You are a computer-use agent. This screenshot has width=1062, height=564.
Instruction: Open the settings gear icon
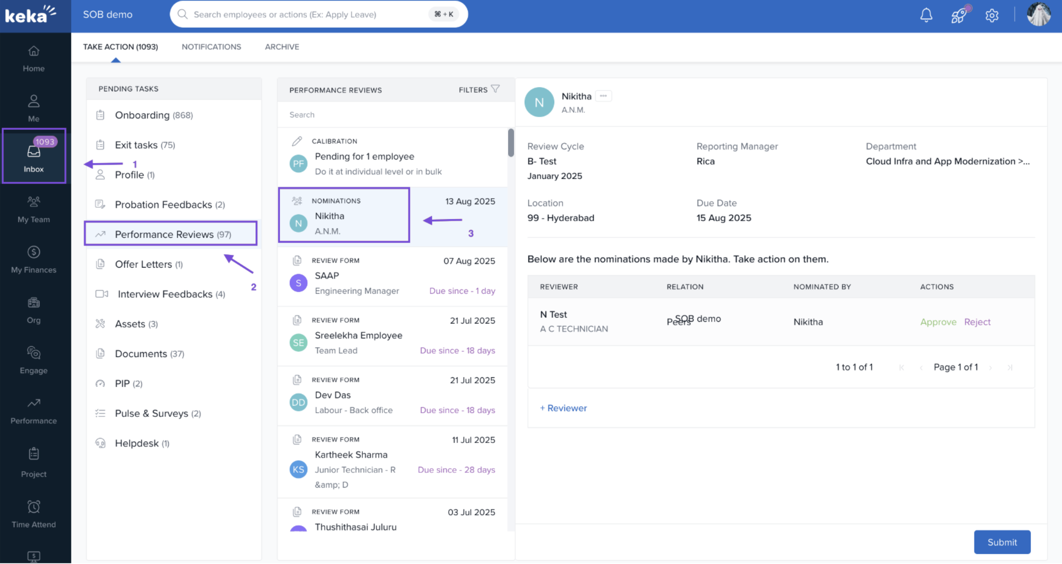(991, 16)
